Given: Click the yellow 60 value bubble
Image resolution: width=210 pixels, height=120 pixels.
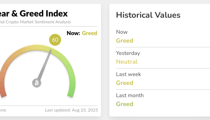Looking at the screenshot, I should point(55,40).
